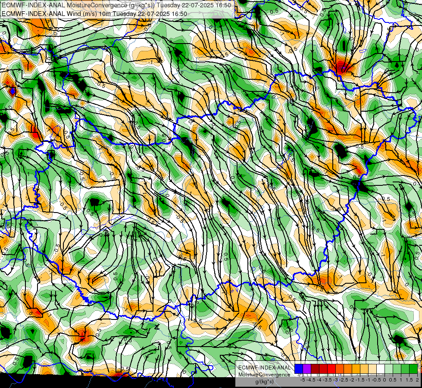The height and width of the screenshot is (388, 422).
Task: Click the darkest green legend swatch
Action: [413, 369]
